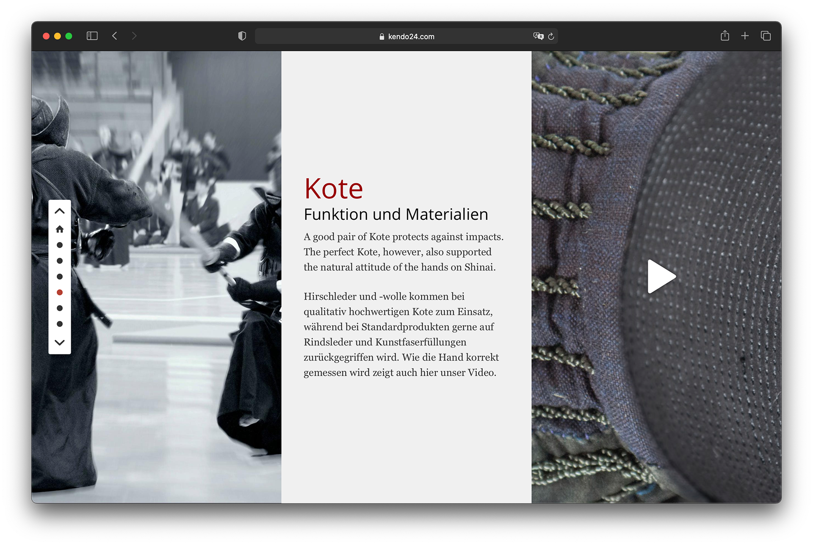Reload the kendo24.com page
This screenshot has height=545, width=813.
pyautogui.click(x=551, y=36)
